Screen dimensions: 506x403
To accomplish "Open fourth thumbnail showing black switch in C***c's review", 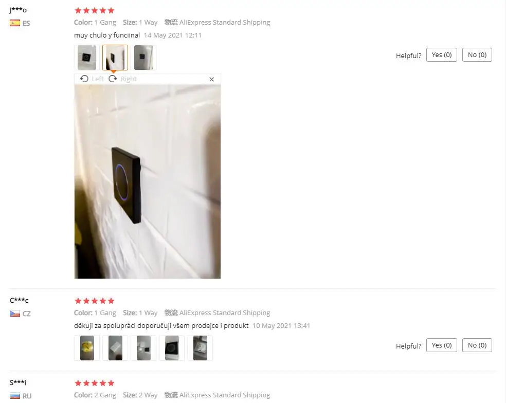I will (172, 348).
